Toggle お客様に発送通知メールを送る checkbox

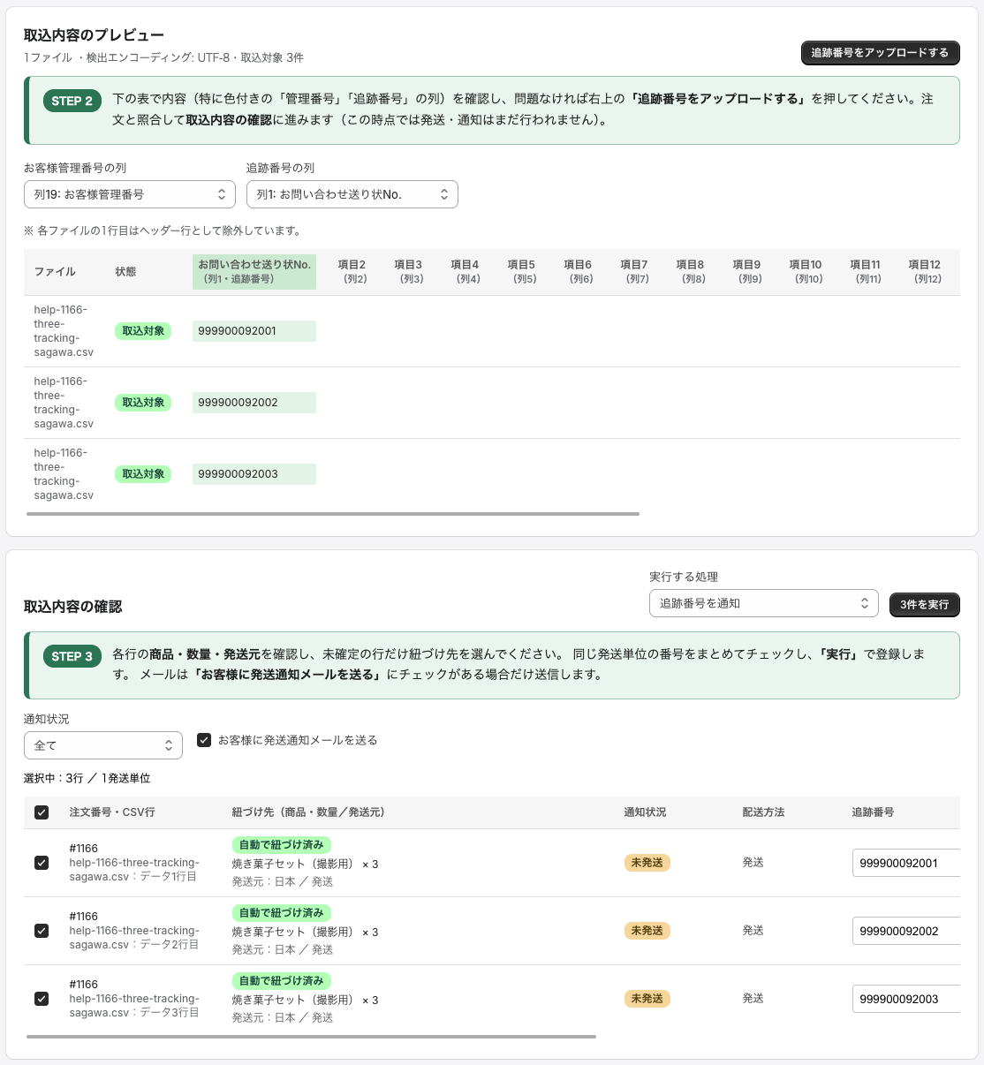pyautogui.click(x=204, y=740)
